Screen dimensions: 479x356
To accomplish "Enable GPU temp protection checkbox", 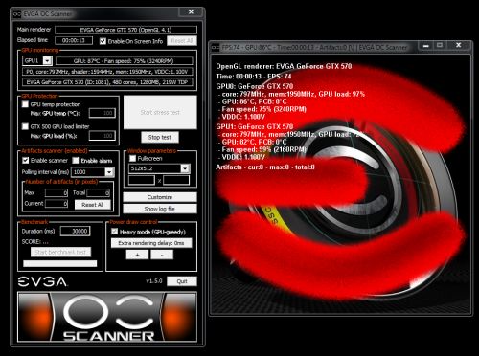I will pyautogui.click(x=25, y=104).
